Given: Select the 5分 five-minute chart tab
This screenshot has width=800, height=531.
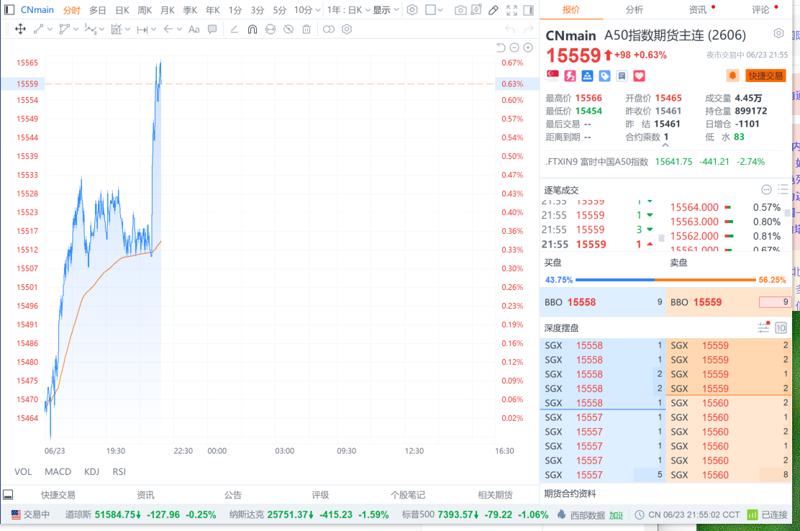Looking at the screenshot, I should click(x=280, y=10).
